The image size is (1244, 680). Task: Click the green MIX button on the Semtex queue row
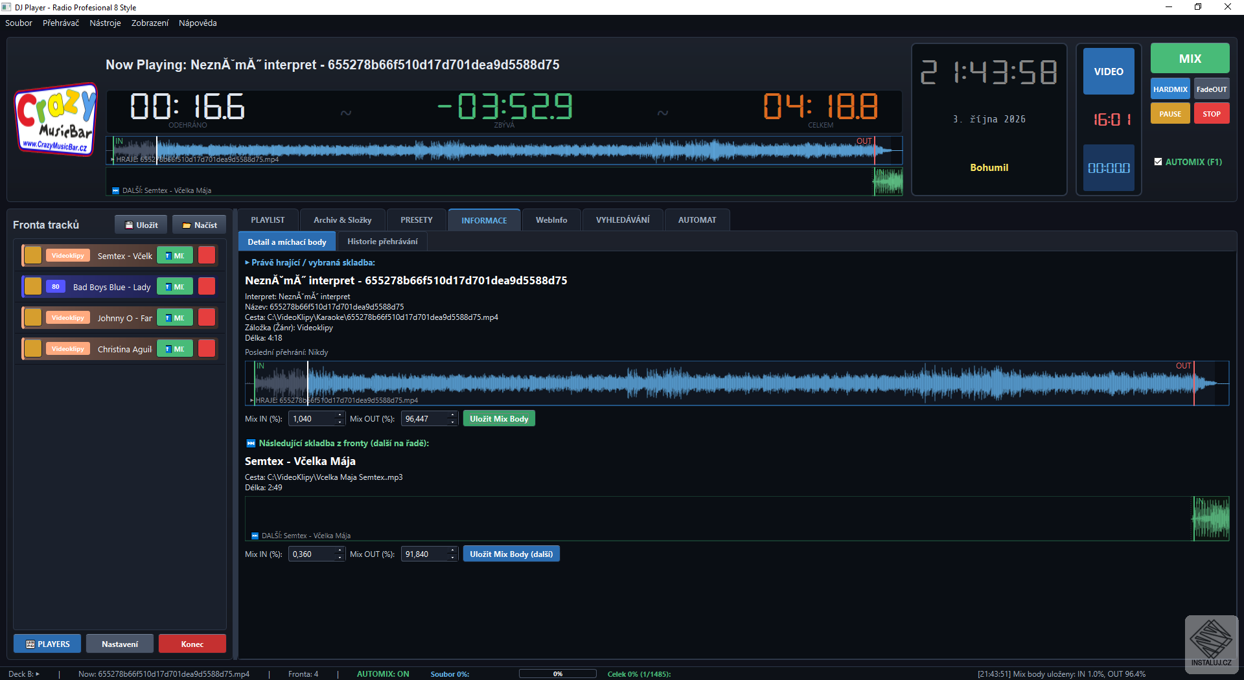pyautogui.click(x=175, y=255)
